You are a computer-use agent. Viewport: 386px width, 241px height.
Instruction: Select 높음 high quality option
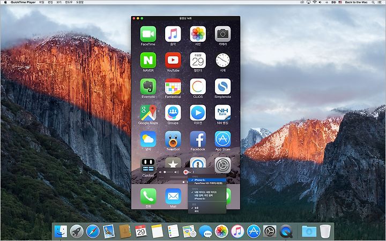207,208
